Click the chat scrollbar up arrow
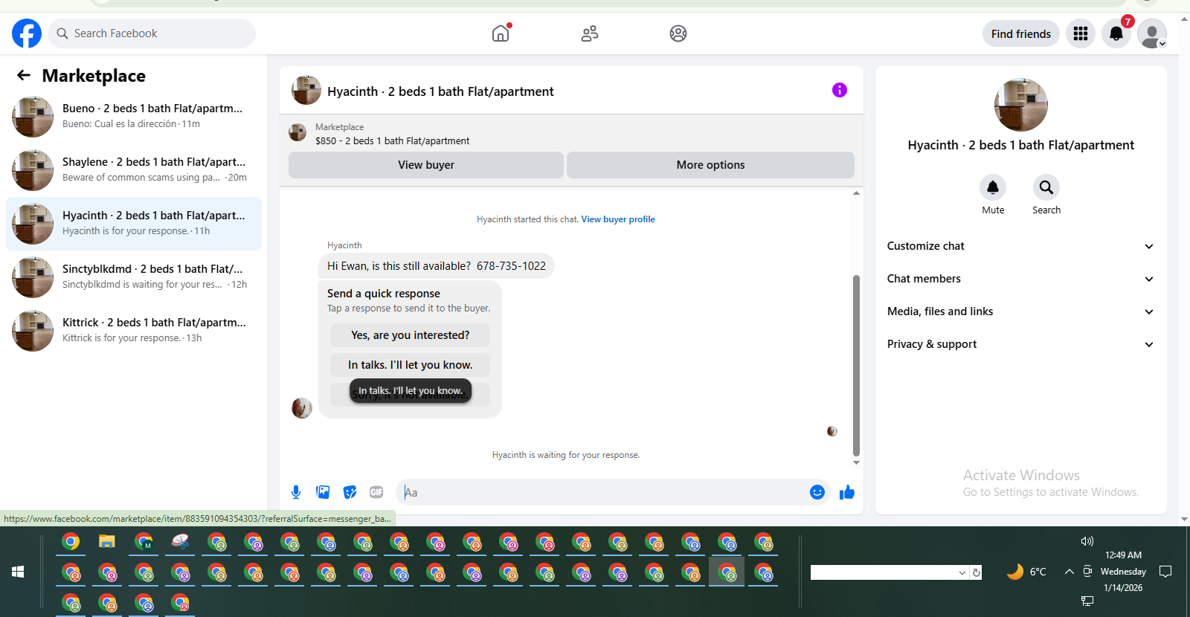Image resolution: width=1190 pixels, height=617 pixels. pos(856,193)
